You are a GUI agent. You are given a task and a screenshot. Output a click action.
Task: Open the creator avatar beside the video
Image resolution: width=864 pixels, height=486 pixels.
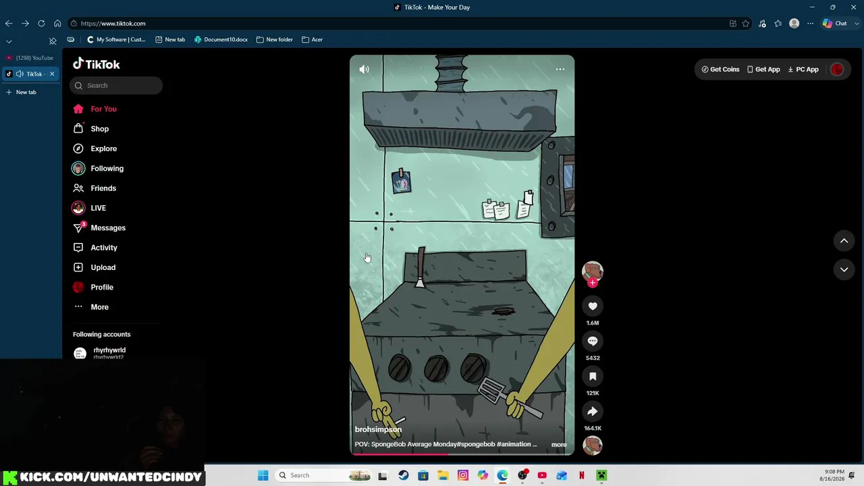(x=593, y=271)
